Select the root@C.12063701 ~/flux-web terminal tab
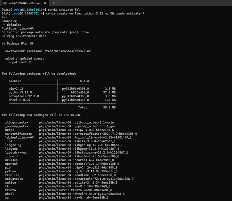The width and height of the screenshot is (232, 201). coord(25,3)
